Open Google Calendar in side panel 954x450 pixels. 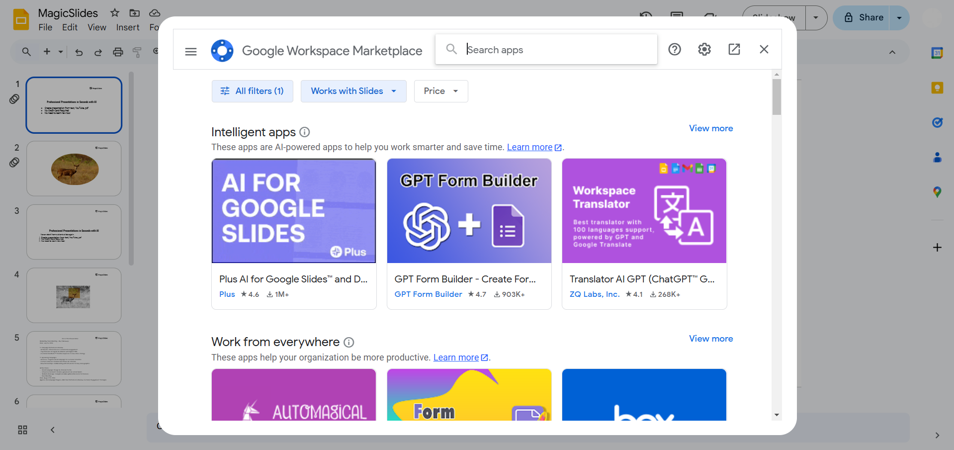(x=937, y=53)
